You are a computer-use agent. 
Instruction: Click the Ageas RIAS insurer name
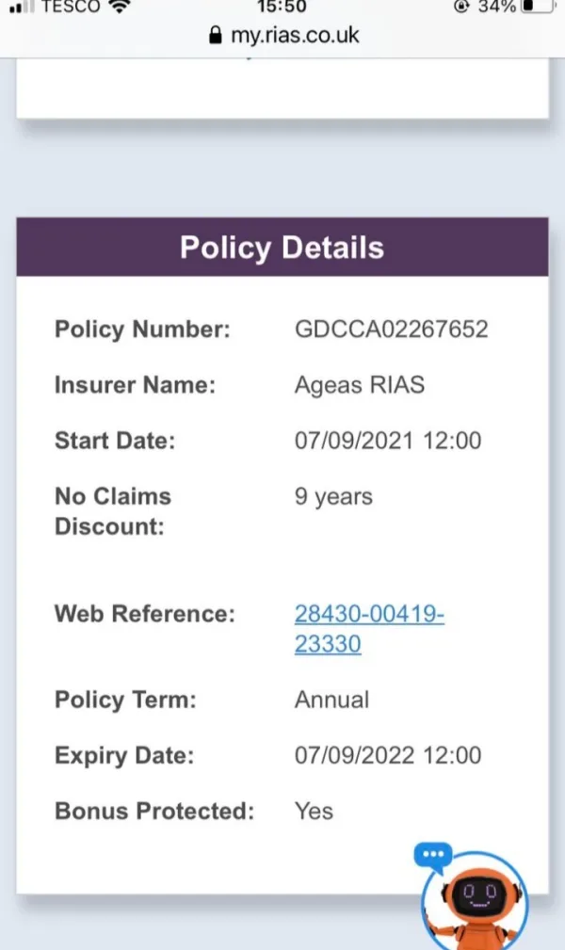(x=360, y=385)
